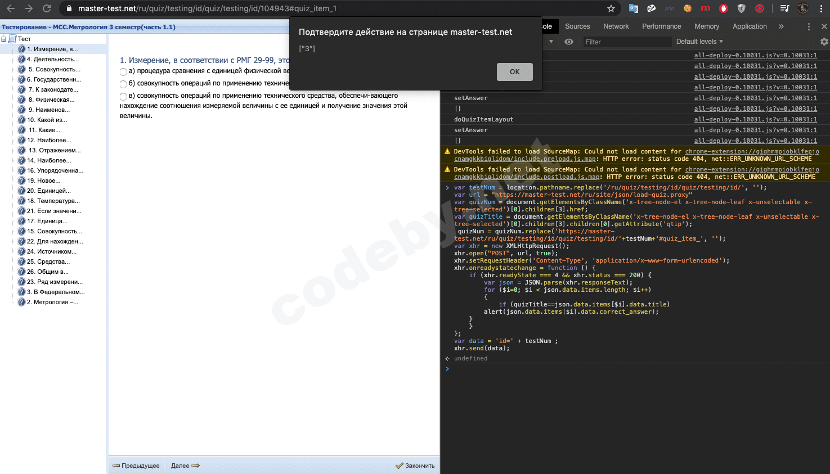830x474 pixels.
Task: Switch to the Network tab
Action: (x=616, y=26)
